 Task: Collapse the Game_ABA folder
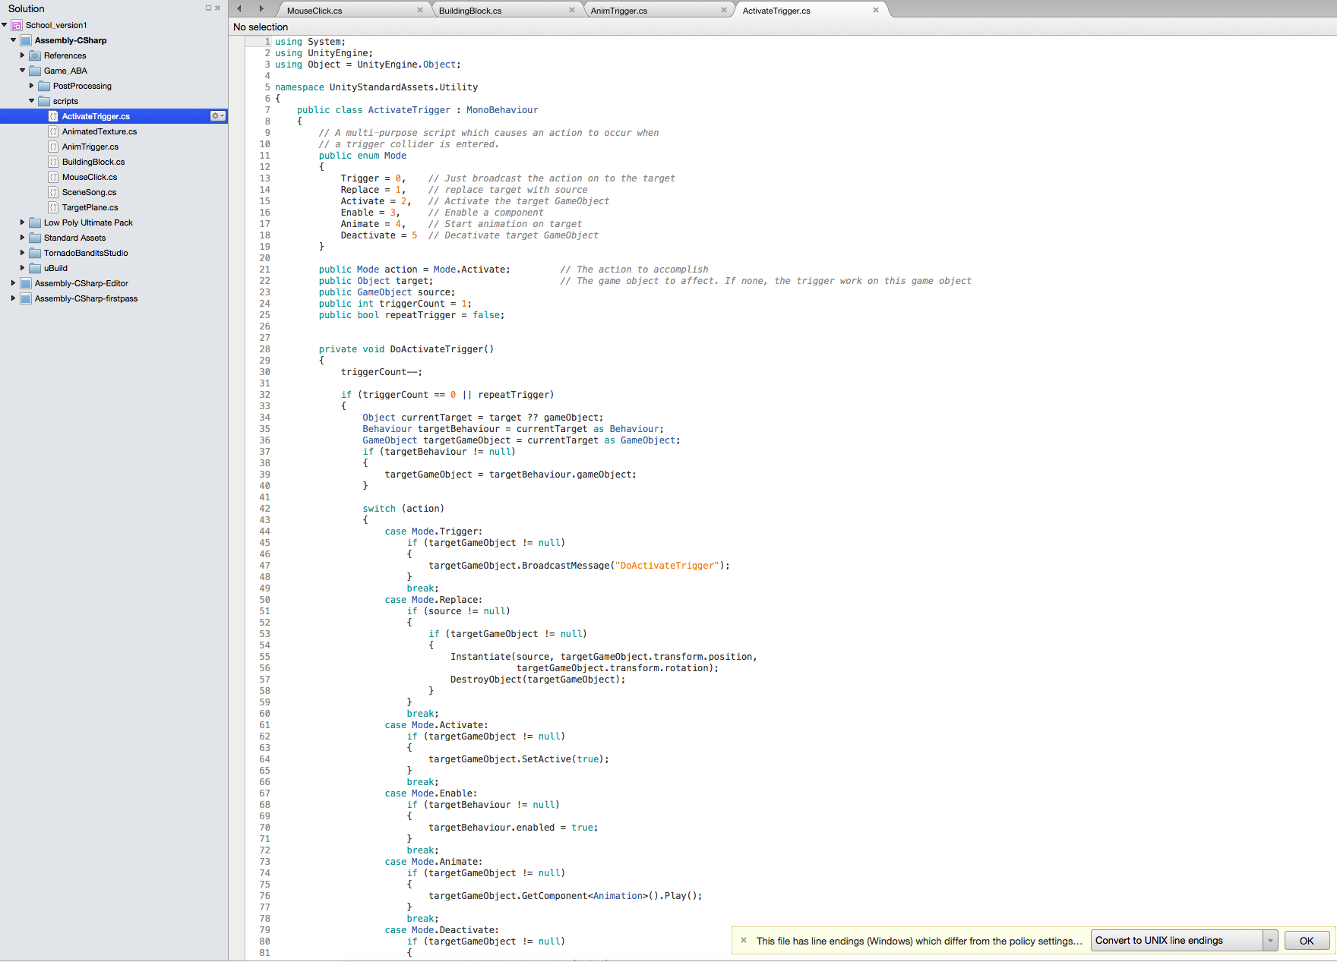point(23,71)
